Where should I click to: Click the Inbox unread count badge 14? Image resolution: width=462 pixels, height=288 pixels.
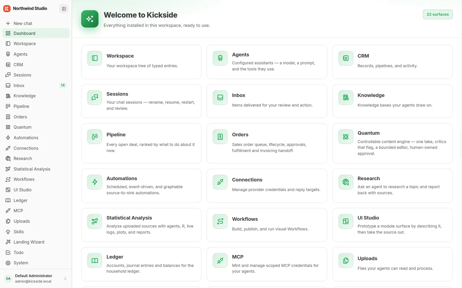[63, 85]
